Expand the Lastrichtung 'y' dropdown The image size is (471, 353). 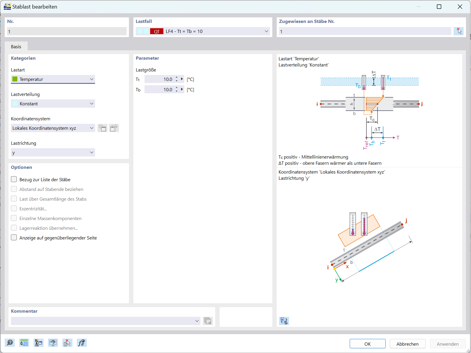click(92, 152)
